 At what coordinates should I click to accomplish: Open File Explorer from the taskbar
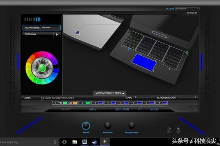click(x=75, y=142)
